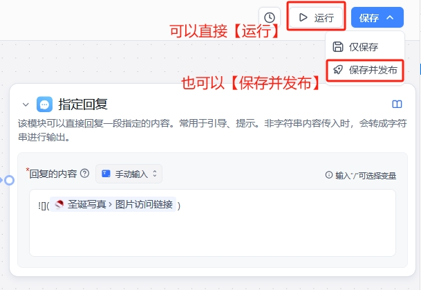Click the floppy disk icon beside 仅保存
This screenshot has height=290, width=421.
pos(338,47)
